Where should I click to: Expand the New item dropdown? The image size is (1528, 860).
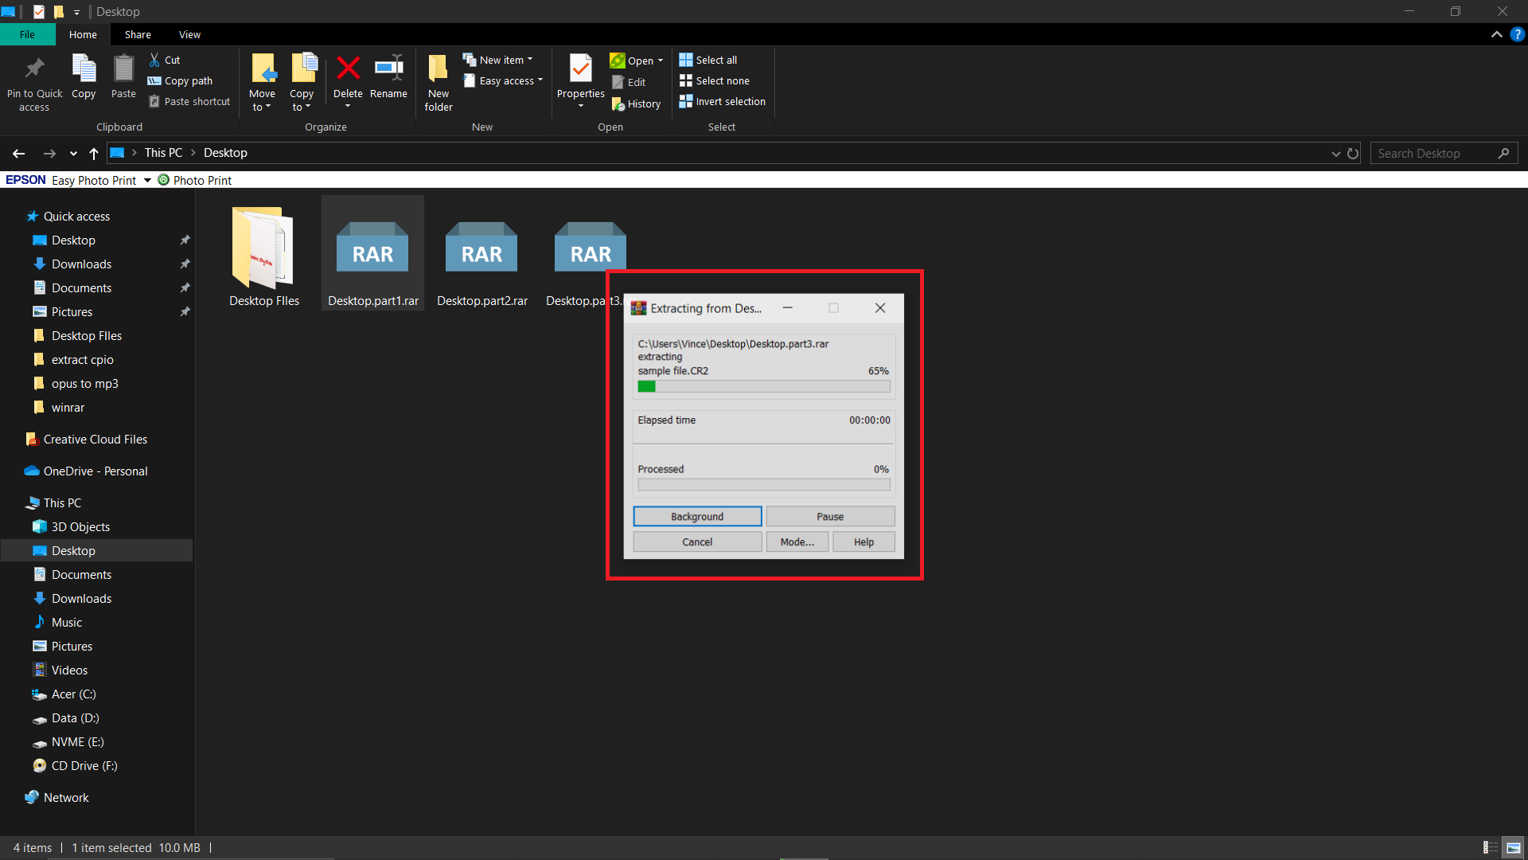click(530, 59)
